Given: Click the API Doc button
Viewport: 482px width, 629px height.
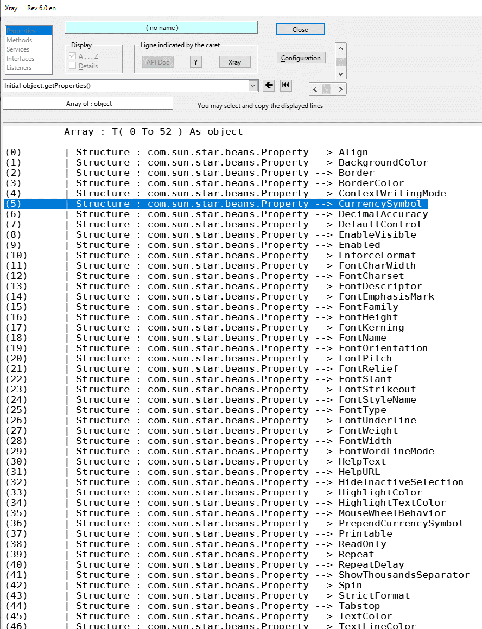Looking at the screenshot, I should tap(158, 62).
